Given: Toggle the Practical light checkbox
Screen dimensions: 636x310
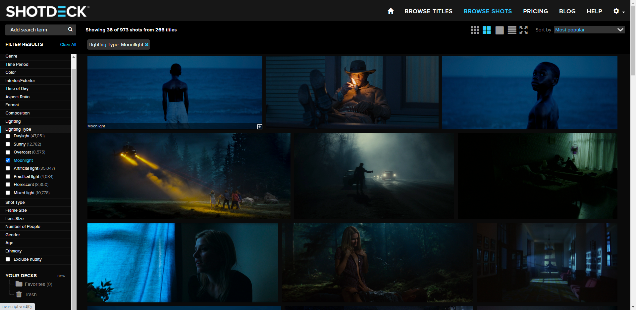Looking at the screenshot, I should (8, 177).
